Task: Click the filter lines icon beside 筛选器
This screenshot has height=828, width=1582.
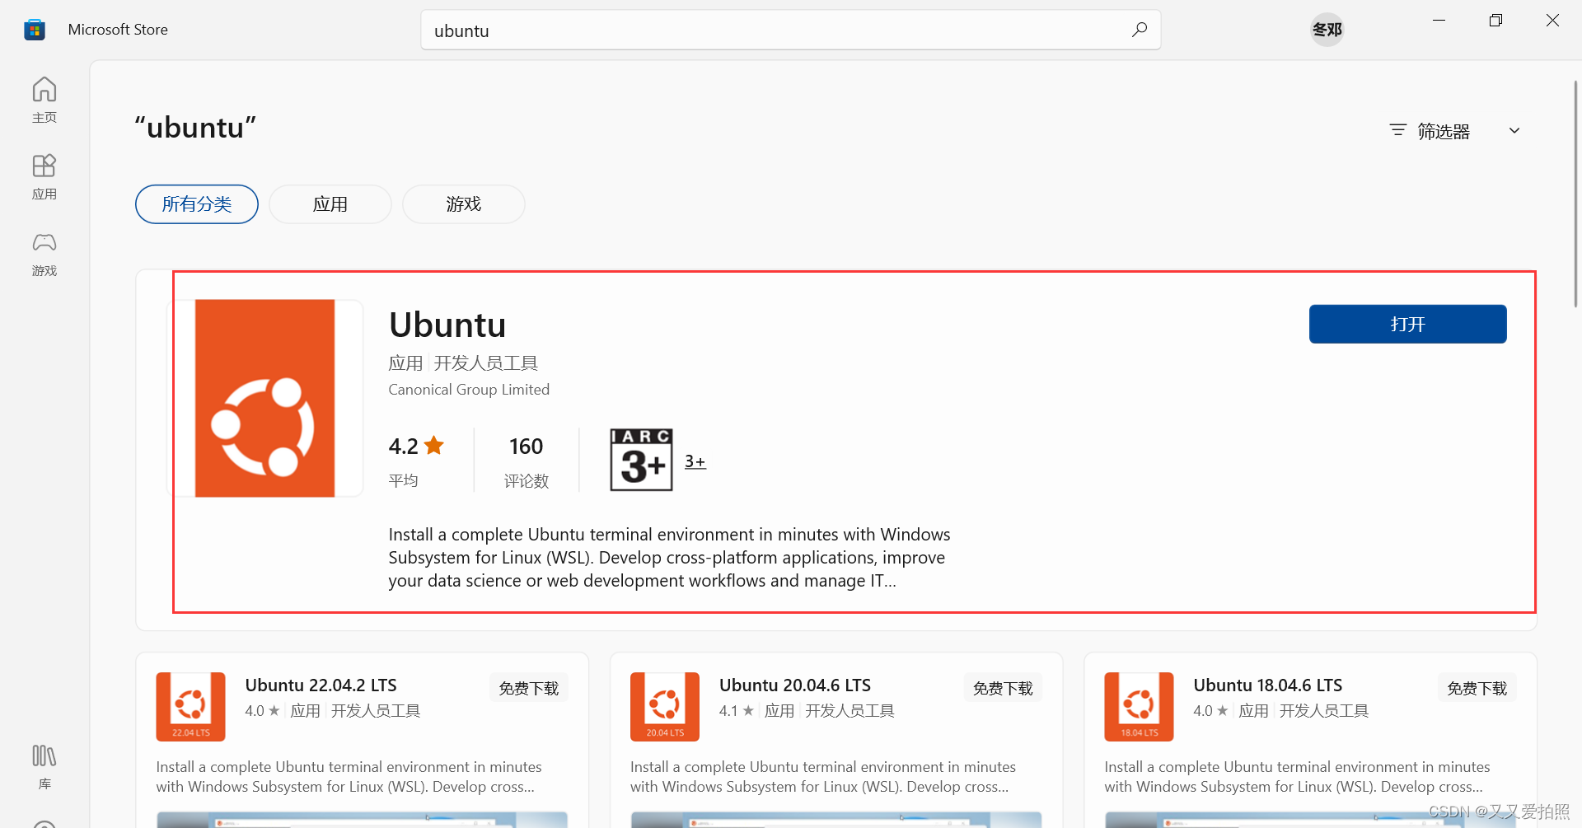Action: coord(1397,130)
